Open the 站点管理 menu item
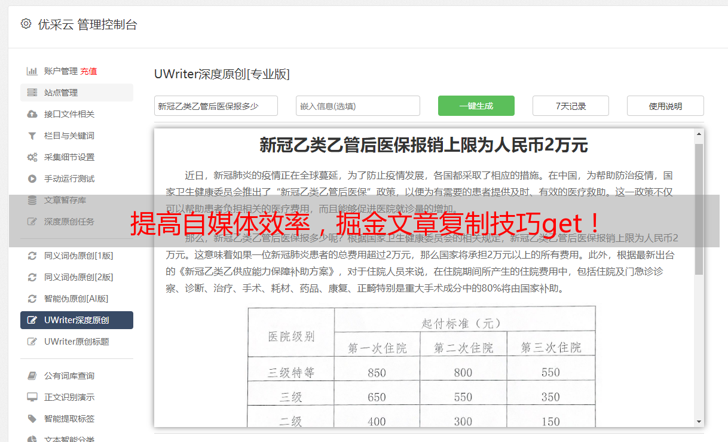728x442 pixels. coord(77,93)
